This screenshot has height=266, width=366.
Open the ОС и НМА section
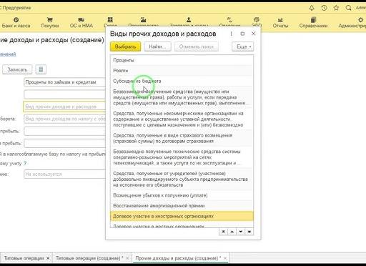click(x=81, y=23)
